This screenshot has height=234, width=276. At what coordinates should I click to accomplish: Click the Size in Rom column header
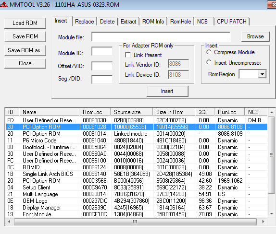click(x=174, y=112)
